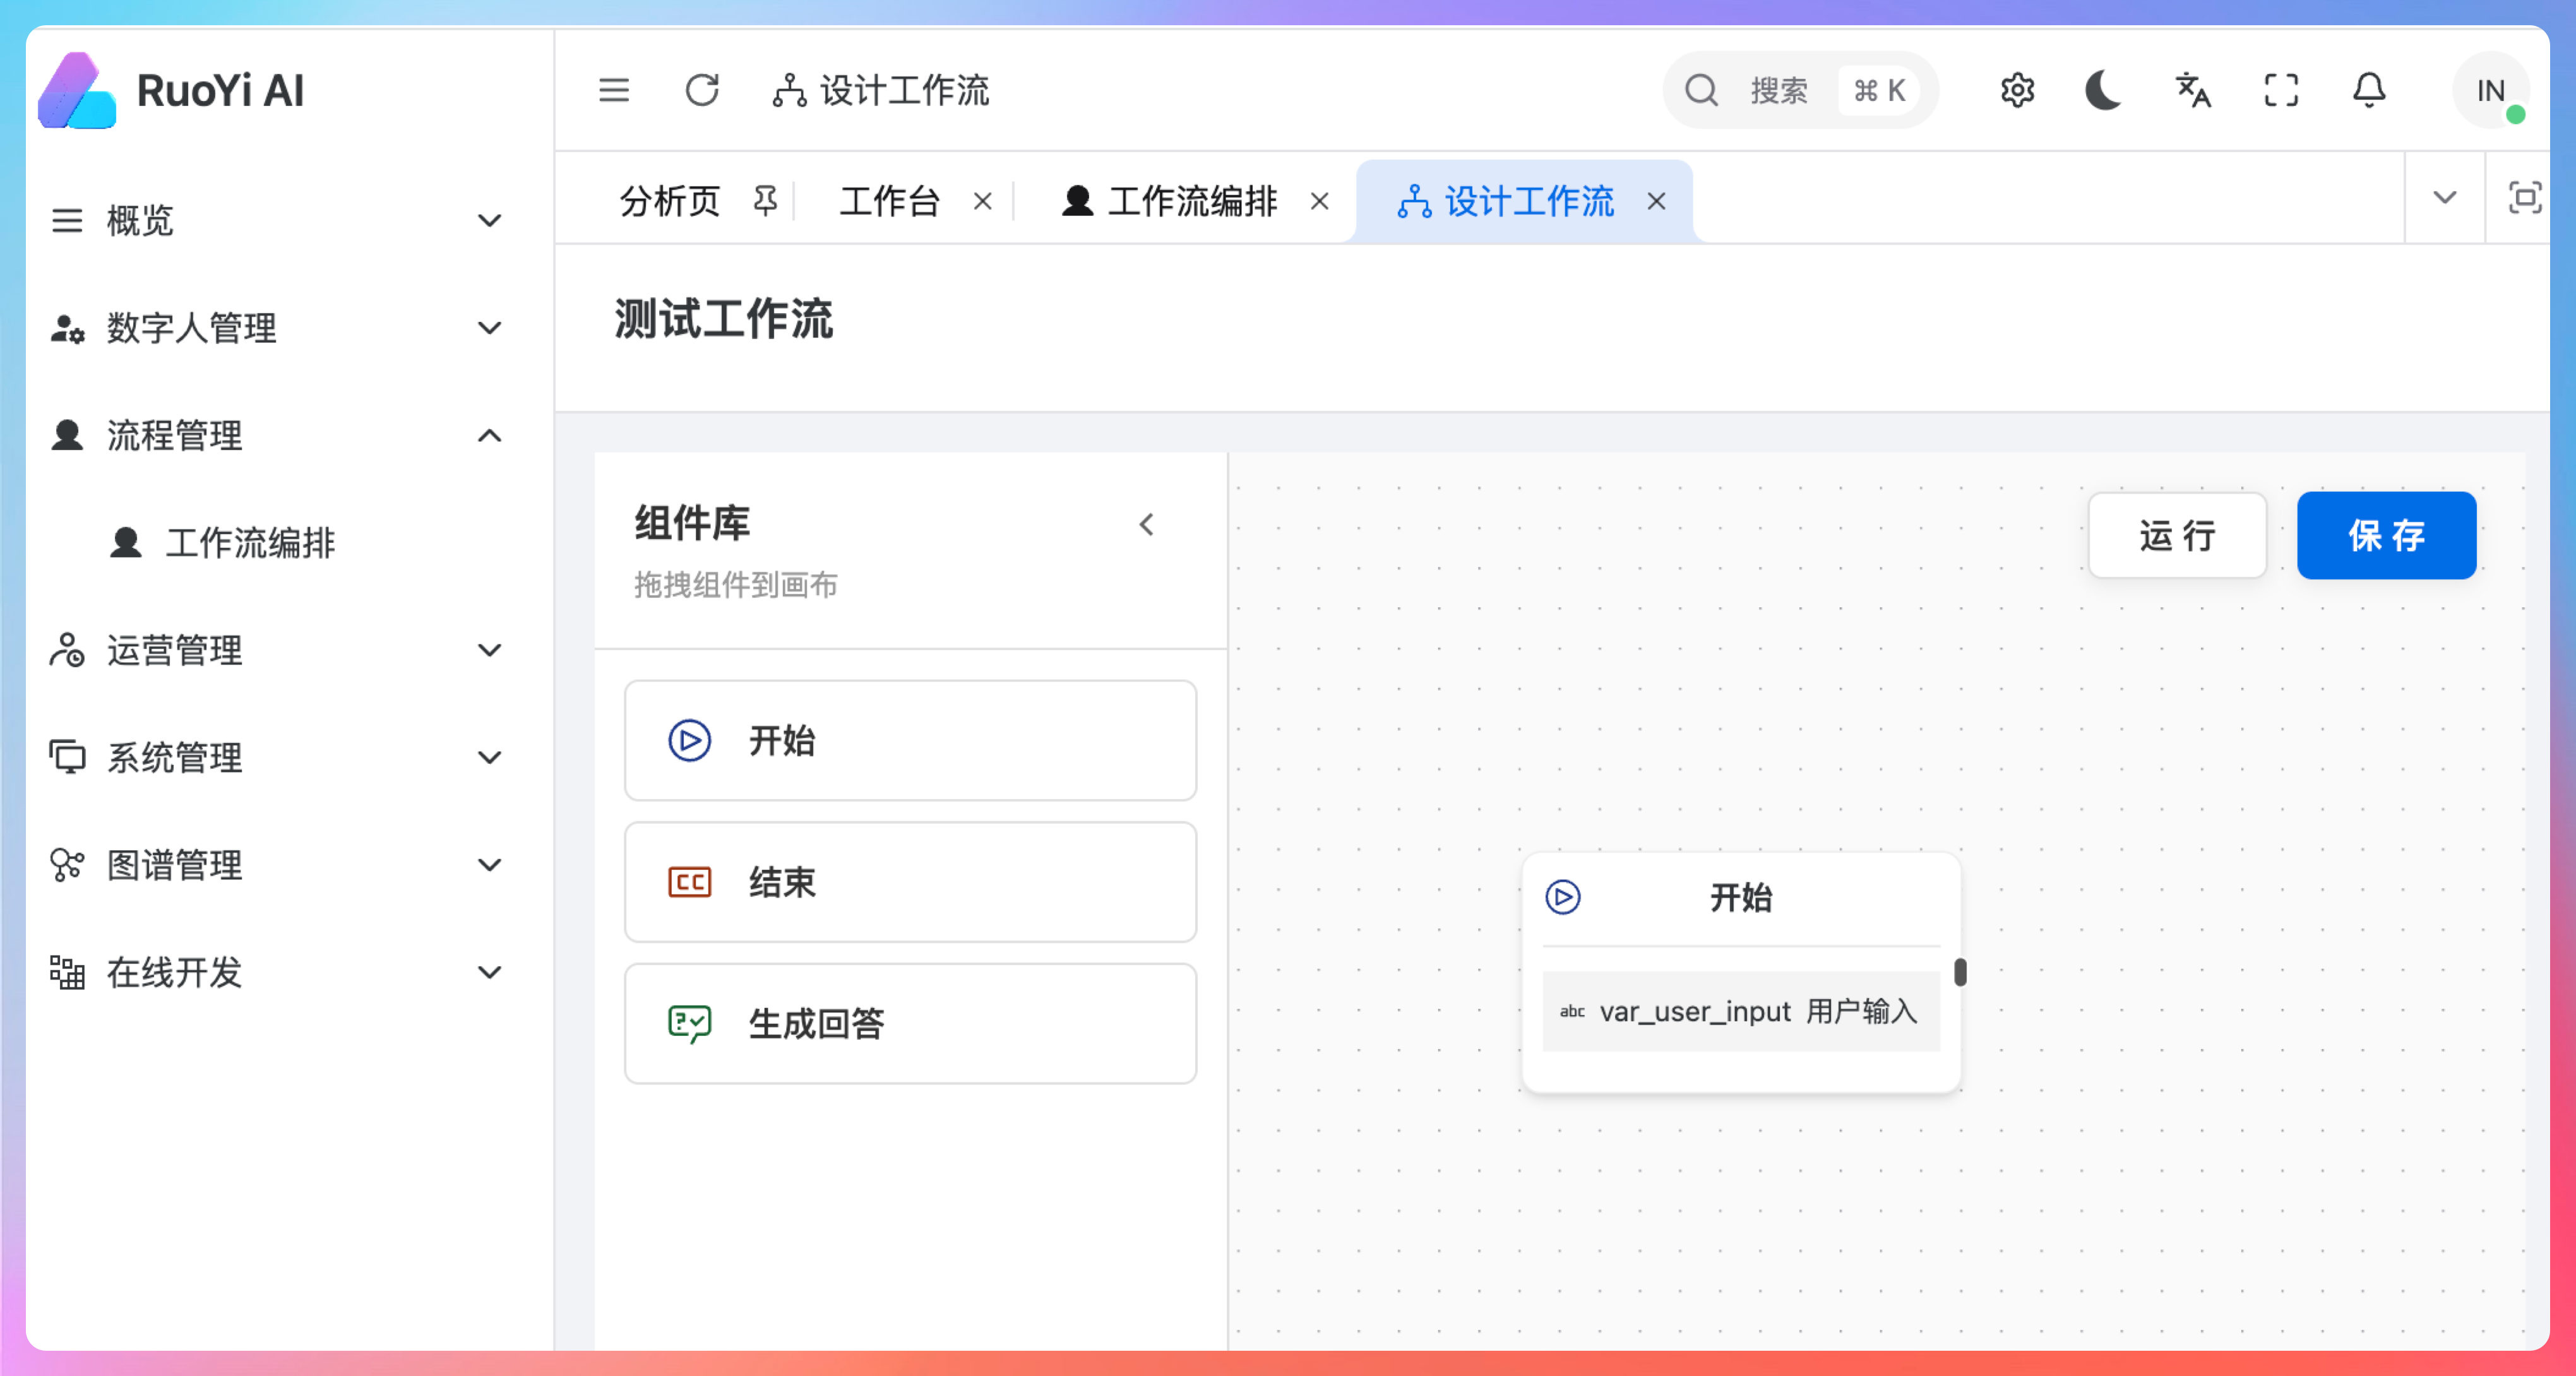Screen dimensions: 2576x1376
Task: Open 工作流编排 in the sidebar
Action: pos(250,543)
